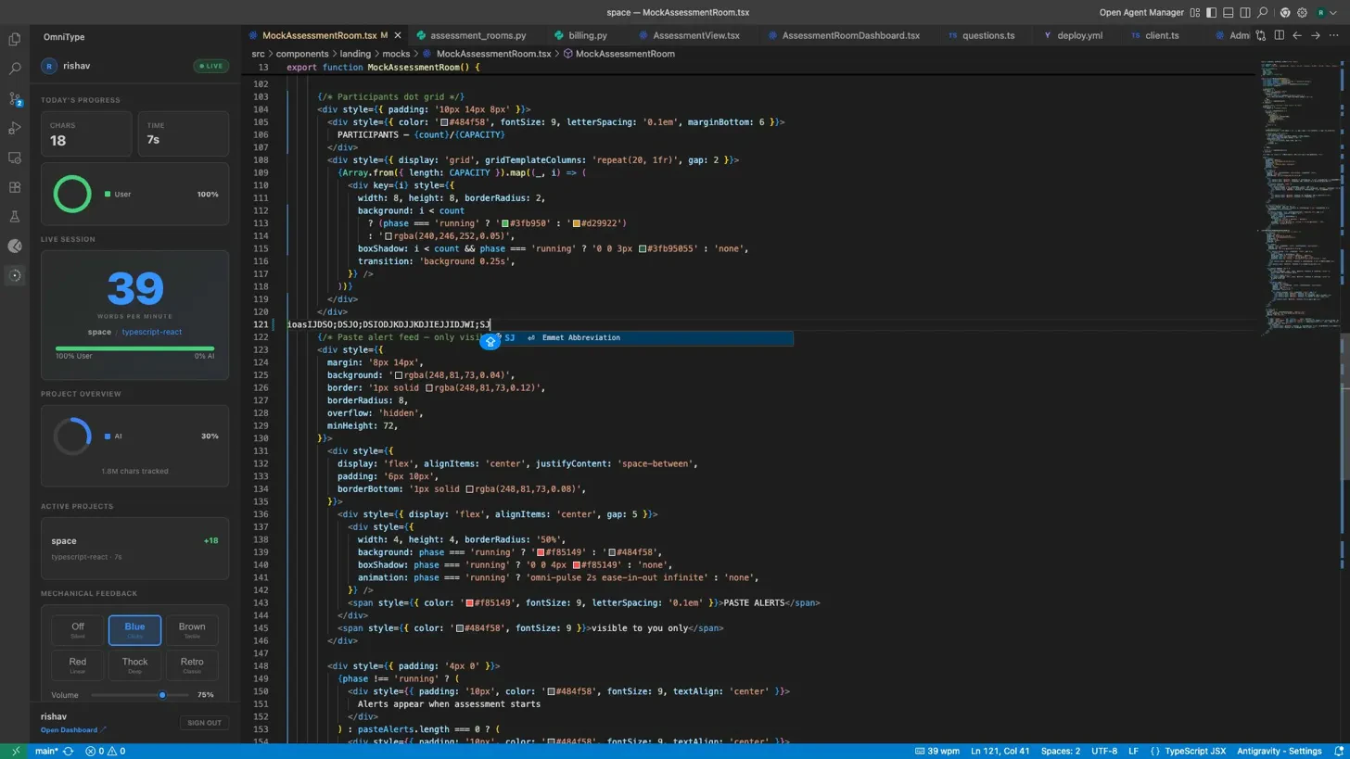Screen dimensions: 1350x759
Task: Expand the mocks breadcrumb dropdown
Action: 397,54
